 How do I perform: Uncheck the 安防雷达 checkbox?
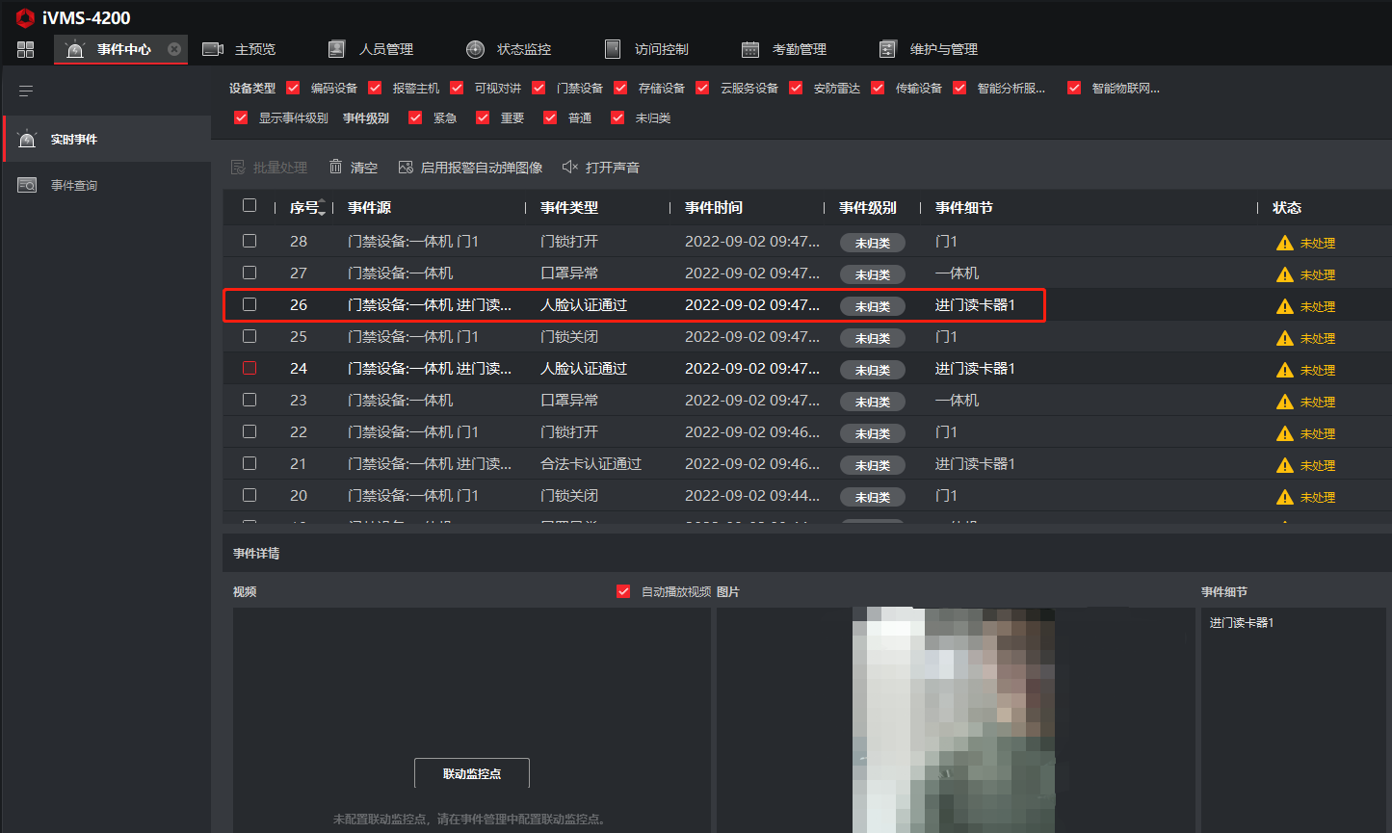click(797, 88)
